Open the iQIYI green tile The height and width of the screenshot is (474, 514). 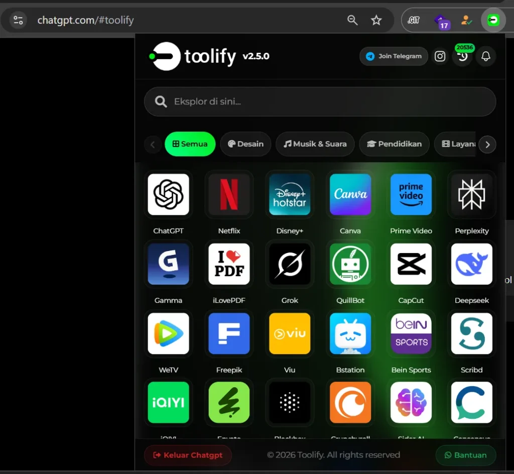click(x=168, y=402)
